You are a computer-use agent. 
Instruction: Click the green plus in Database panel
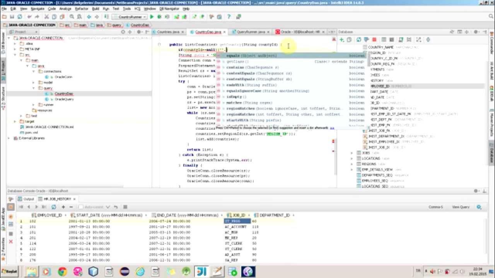click(342, 39)
